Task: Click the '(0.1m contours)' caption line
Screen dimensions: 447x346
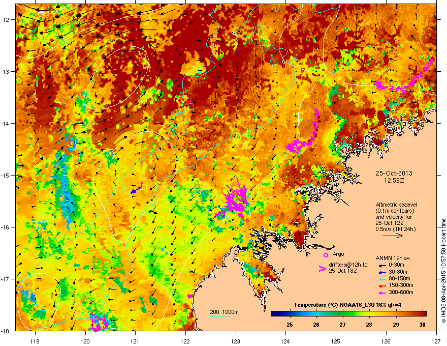Action: [x=395, y=211]
